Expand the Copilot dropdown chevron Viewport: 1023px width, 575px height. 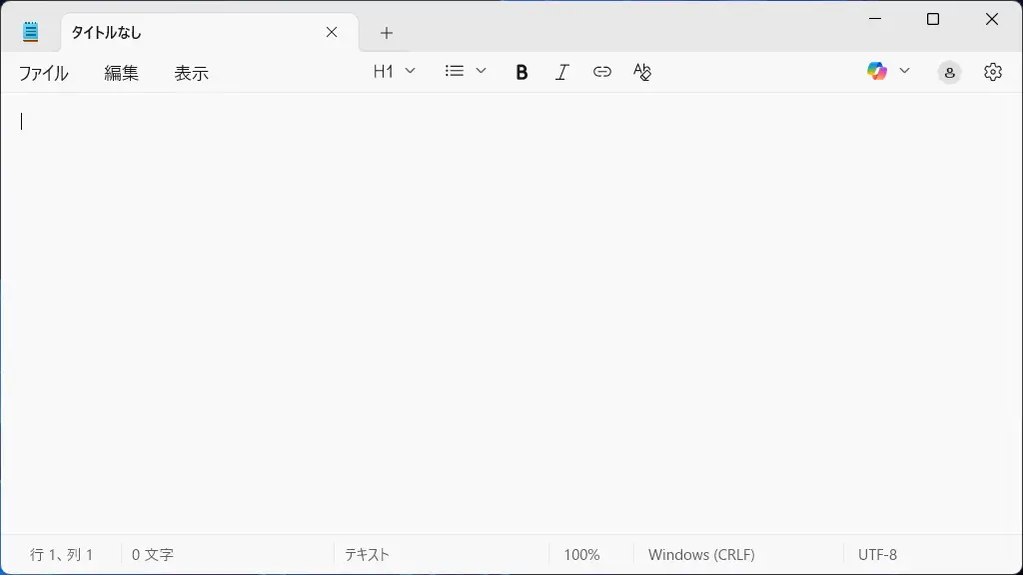pyautogui.click(x=905, y=71)
